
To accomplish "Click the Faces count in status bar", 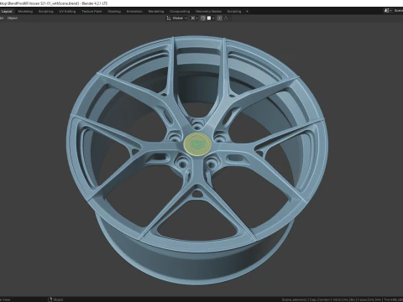I will (370, 299).
